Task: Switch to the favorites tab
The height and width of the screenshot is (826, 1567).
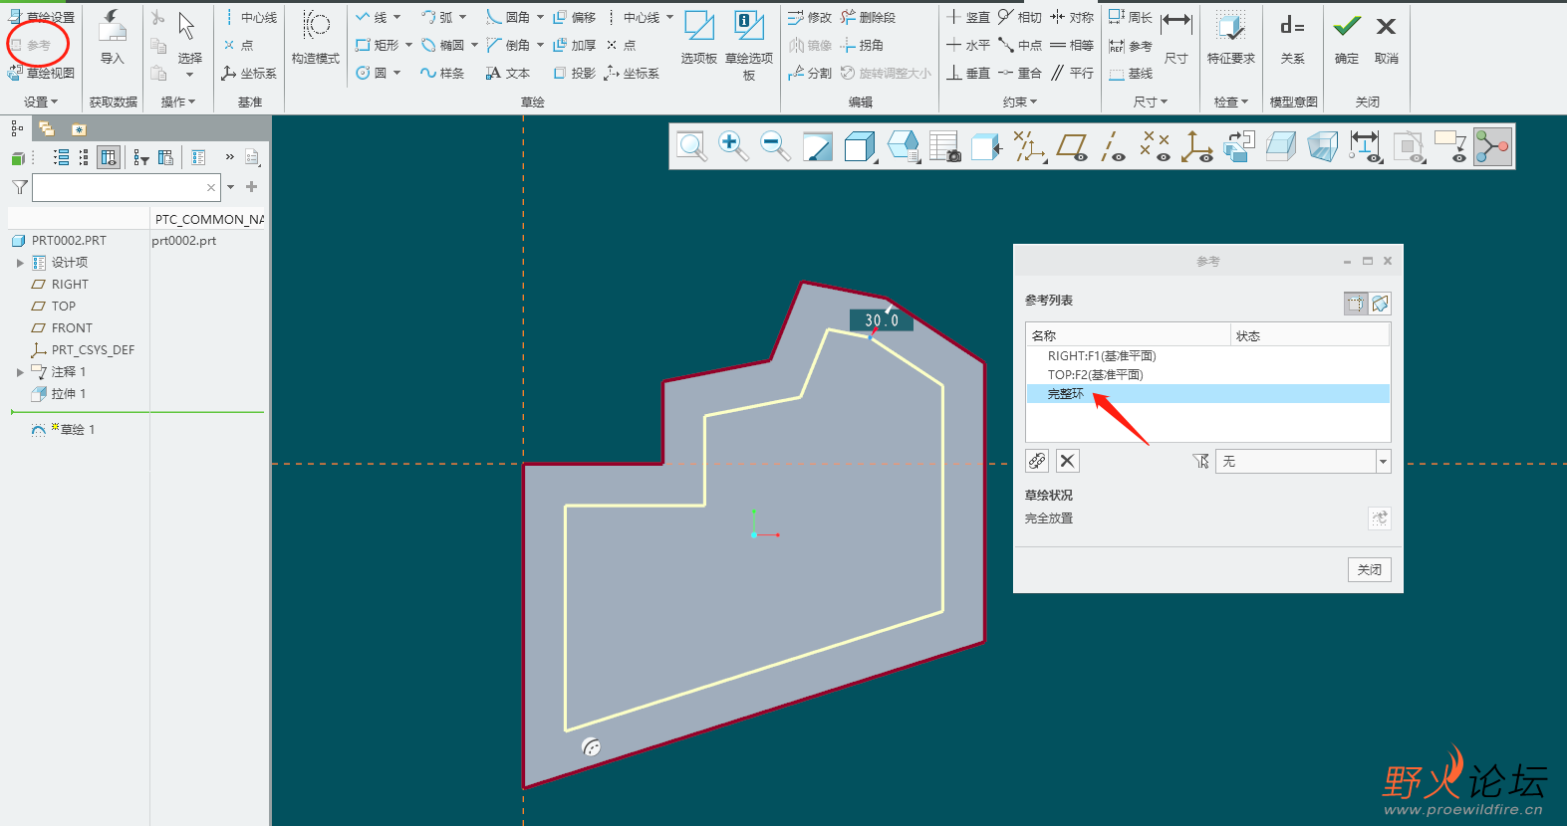Action: [79, 128]
